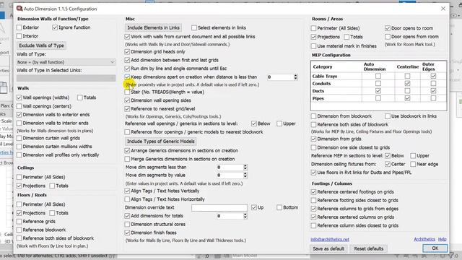Enable Use blockwork in links checkbox

click(388, 116)
